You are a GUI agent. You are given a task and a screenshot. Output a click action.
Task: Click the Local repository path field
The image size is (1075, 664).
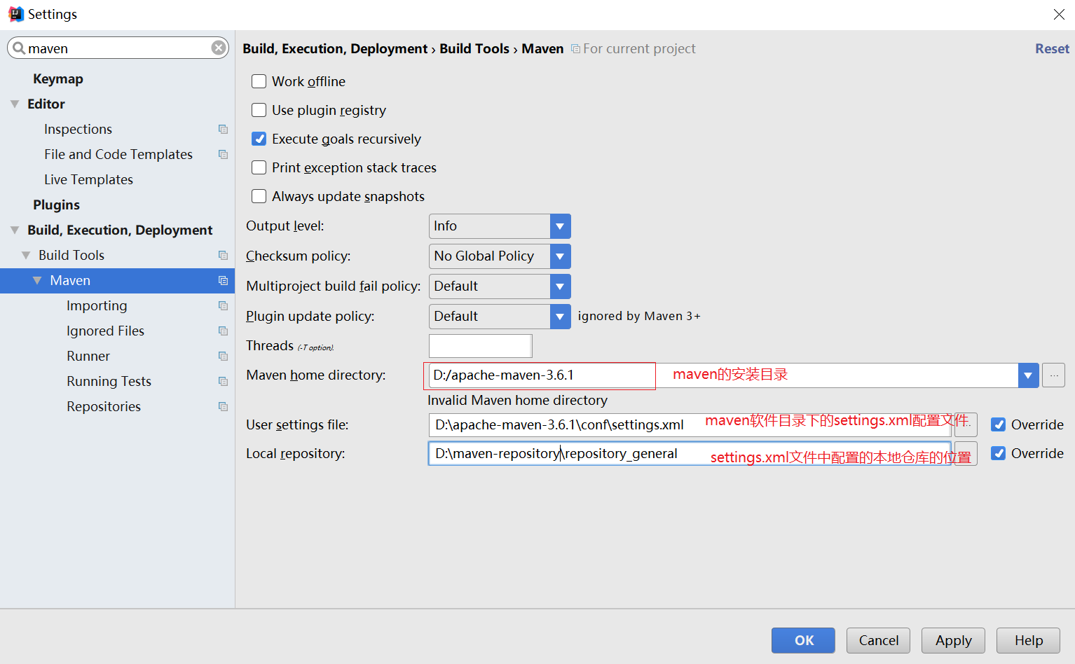tap(690, 453)
